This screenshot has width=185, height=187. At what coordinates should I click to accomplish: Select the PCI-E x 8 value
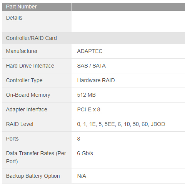tap(88, 109)
